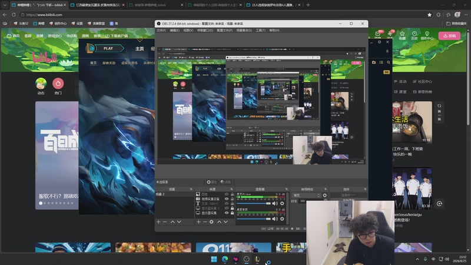Toggle lock on the last display capture source

[232, 213]
